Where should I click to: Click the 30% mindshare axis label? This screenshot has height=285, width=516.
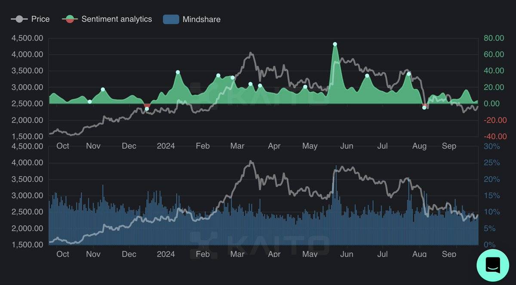pos(492,146)
